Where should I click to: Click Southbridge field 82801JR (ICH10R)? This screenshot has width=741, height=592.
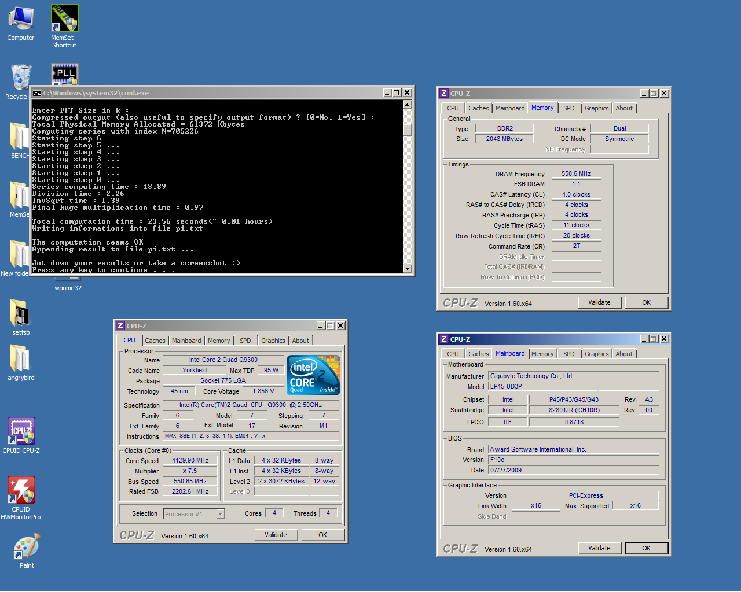coord(574,410)
